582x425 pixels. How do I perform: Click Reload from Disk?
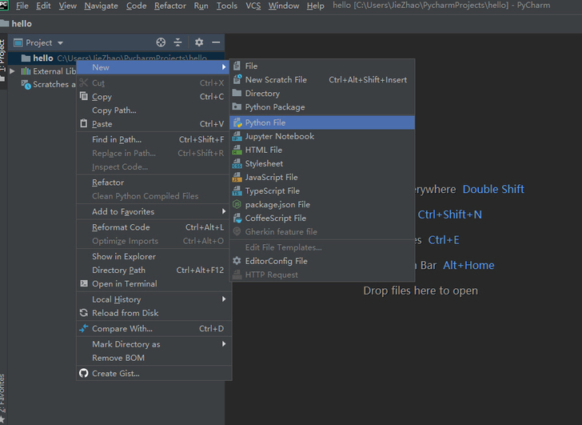point(154,313)
